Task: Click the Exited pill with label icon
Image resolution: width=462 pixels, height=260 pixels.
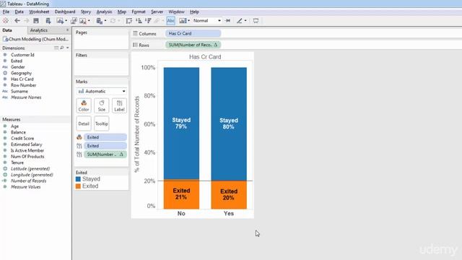Action: tap(105, 146)
